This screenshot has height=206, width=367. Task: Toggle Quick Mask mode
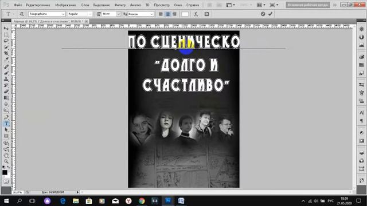pos(6,181)
